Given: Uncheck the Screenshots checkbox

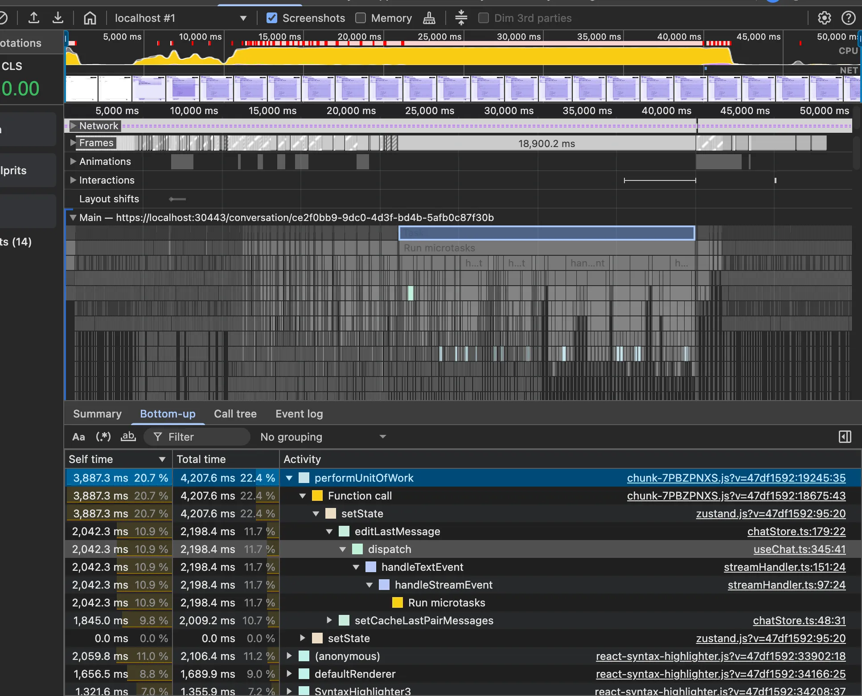Looking at the screenshot, I should tap(271, 18).
